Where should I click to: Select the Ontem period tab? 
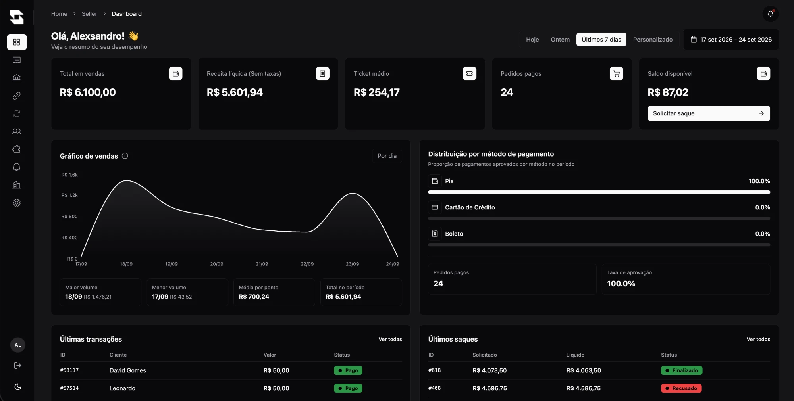click(560, 40)
